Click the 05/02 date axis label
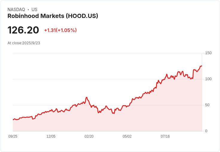Viewport: 220px width, 152px height. pyautogui.click(x=127, y=136)
